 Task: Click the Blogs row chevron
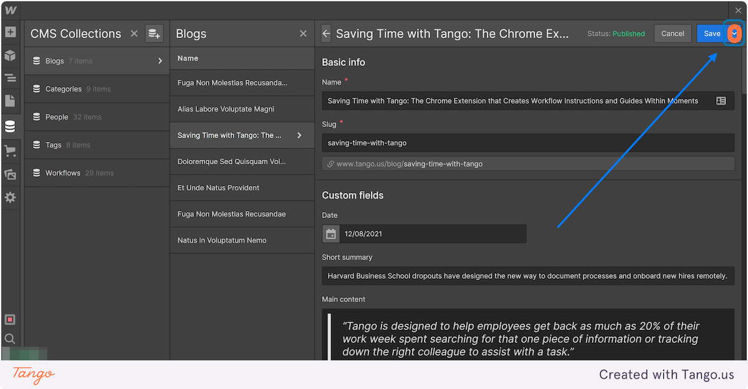(x=160, y=61)
